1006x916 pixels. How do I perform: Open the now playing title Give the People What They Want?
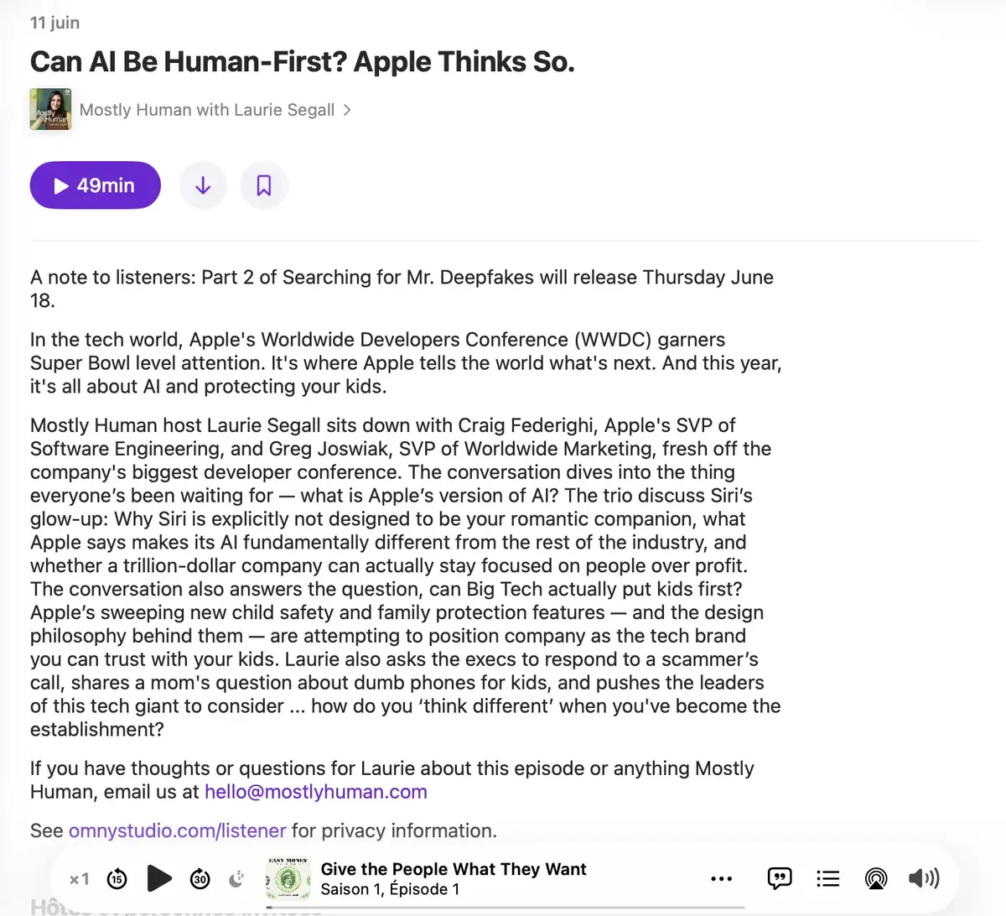pos(454,869)
